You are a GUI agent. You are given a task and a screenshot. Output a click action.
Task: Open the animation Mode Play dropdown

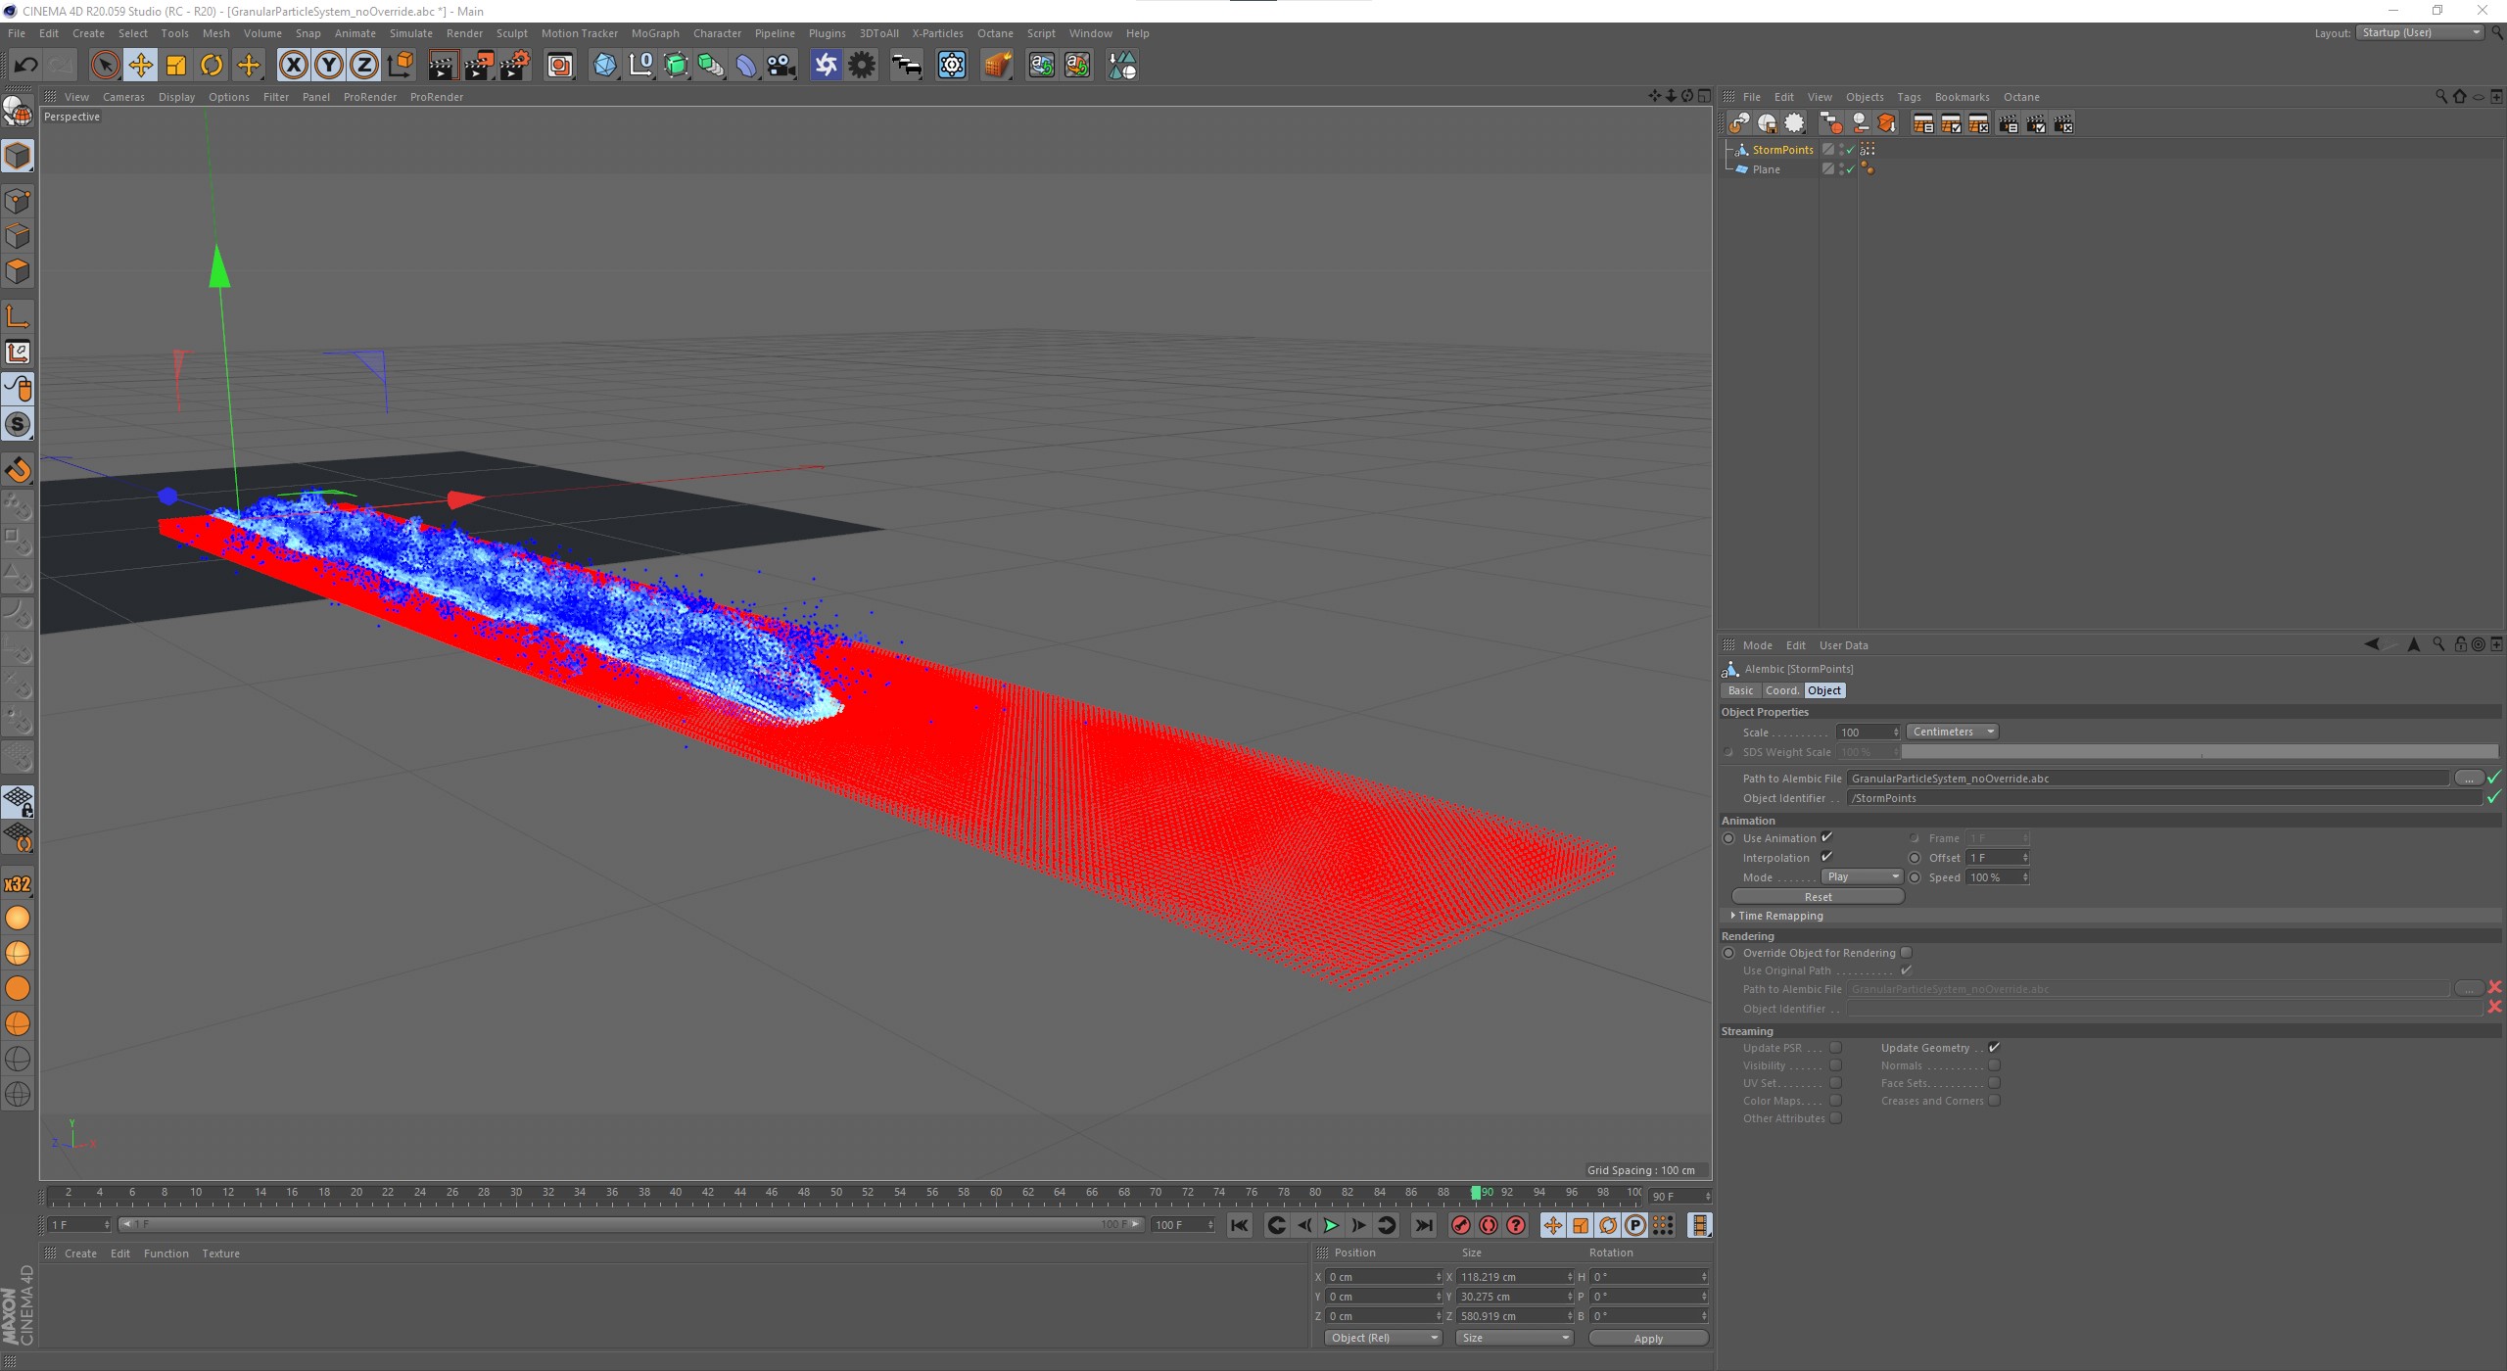coord(1862,876)
